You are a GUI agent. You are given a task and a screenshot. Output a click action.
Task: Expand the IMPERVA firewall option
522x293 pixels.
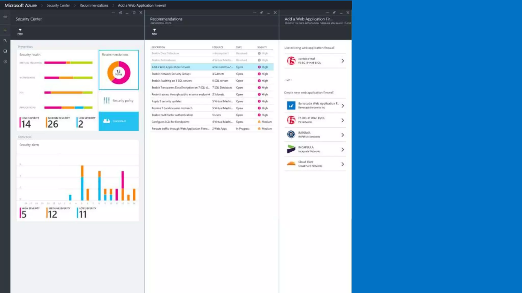coord(342,135)
